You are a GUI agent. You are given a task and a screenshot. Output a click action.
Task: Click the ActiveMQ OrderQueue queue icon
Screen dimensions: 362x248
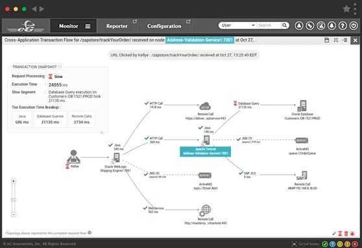pyautogui.click(x=302, y=140)
